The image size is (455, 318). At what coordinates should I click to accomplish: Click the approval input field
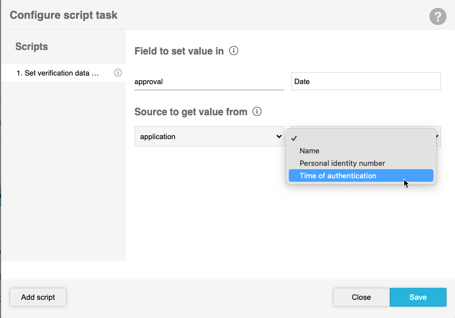209,82
